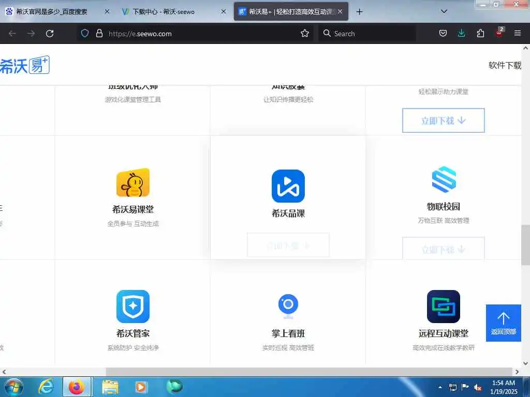This screenshot has height=397, width=530.
Task: Open Windows Start menu
Action: tap(13, 387)
